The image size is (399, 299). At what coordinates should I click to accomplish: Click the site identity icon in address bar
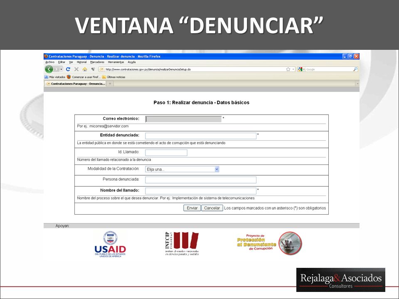point(102,69)
